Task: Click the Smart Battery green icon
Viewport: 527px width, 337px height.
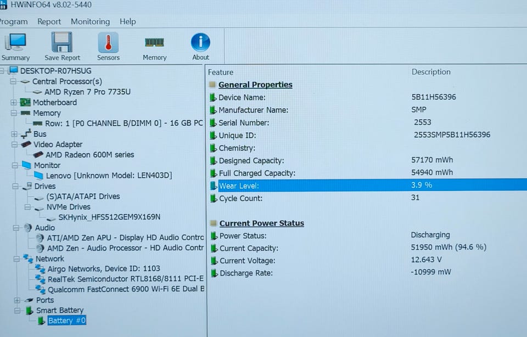Action: tap(30, 310)
